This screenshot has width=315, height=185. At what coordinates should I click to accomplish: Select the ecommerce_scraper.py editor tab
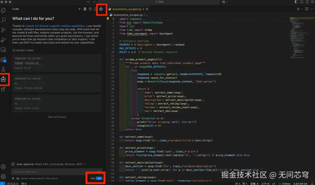[x=128, y=9]
